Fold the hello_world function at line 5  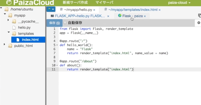(x=57, y=45)
